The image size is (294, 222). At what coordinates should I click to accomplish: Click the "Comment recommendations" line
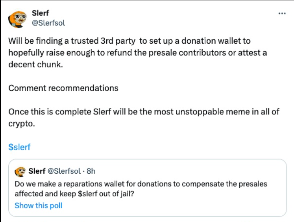(x=63, y=88)
